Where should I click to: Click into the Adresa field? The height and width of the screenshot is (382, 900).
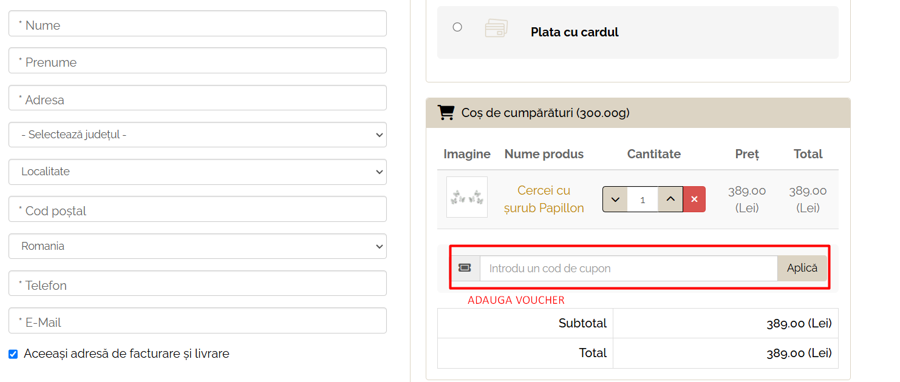coord(197,98)
